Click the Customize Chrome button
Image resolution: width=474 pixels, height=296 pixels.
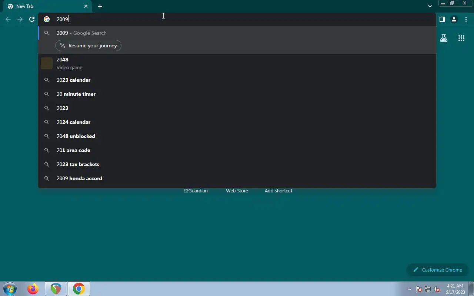pyautogui.click(x=437, y=270)
